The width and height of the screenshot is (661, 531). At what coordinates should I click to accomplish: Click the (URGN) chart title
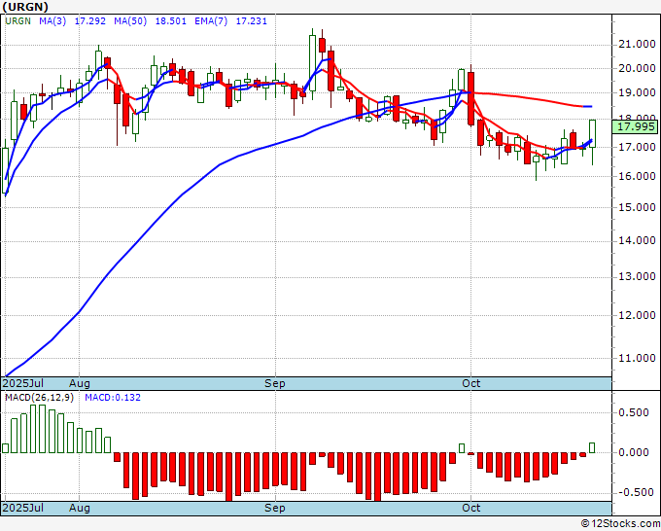pyautogui.click(x=25, y=7)
